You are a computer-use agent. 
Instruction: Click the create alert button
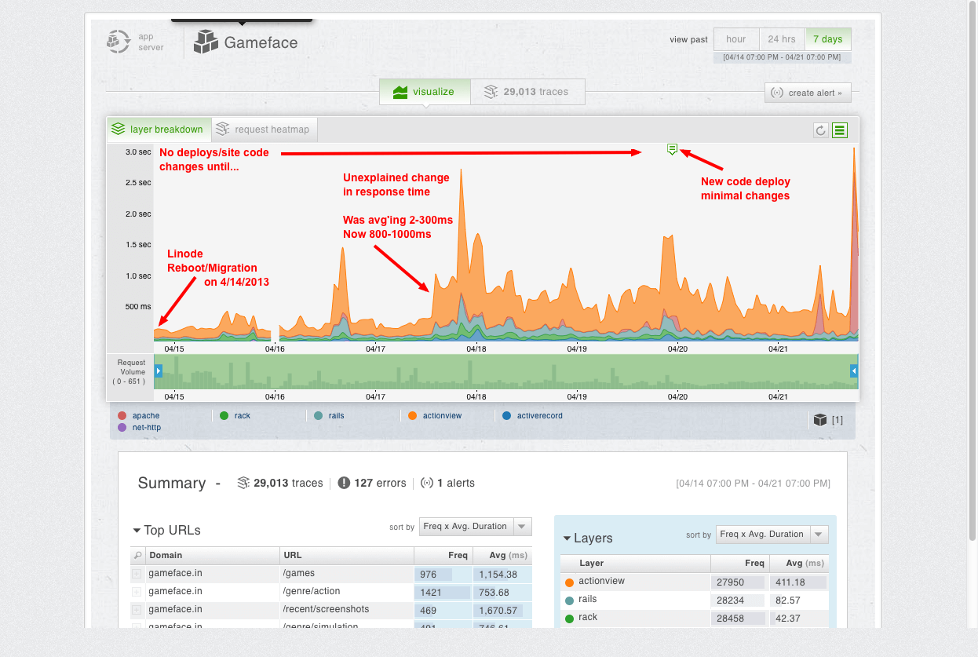click(808, 93)
